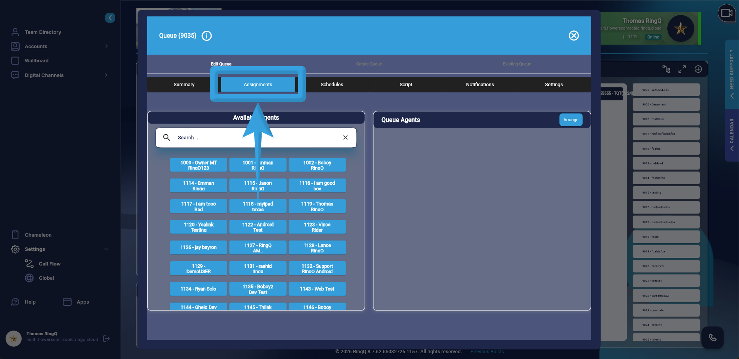This screenshot has width=739, height=359.
Task: Click the plus icon to add a queue
Action: (x=699, y=69)
